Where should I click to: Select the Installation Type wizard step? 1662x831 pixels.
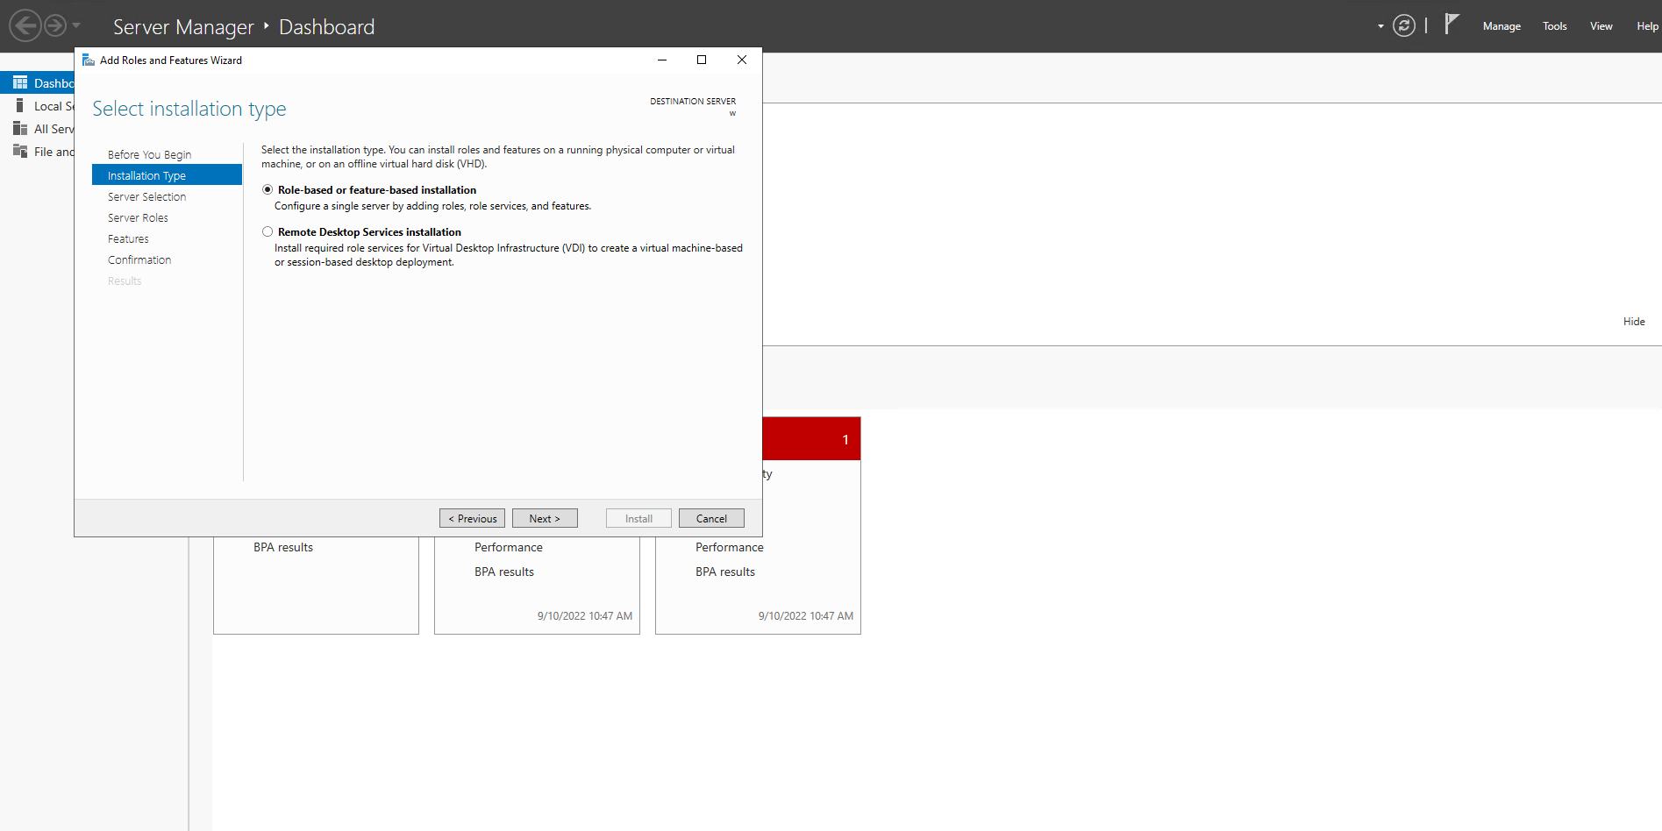pos(167,175)
